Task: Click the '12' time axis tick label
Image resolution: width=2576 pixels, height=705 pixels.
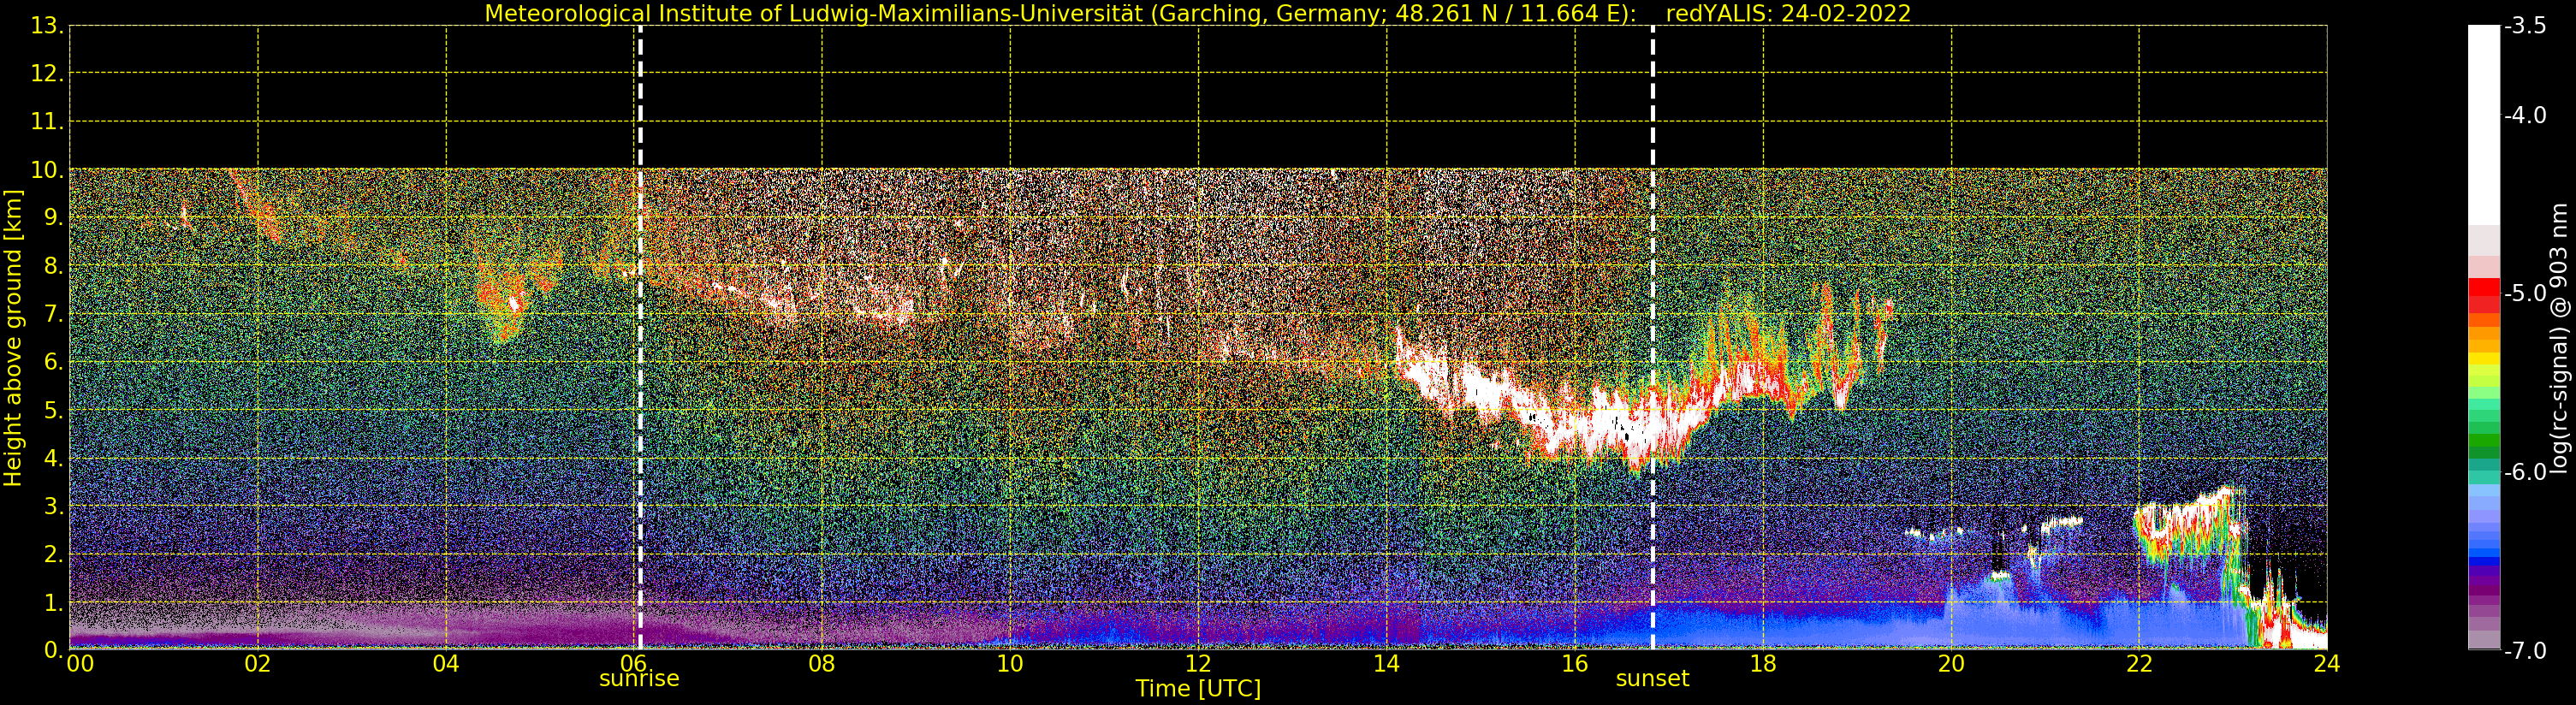Action: [x=1198, y=664]
